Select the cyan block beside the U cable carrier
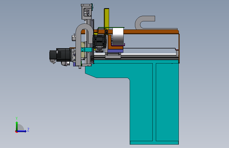The width and height of the screenshot is (229, 148). coord(86,50)
